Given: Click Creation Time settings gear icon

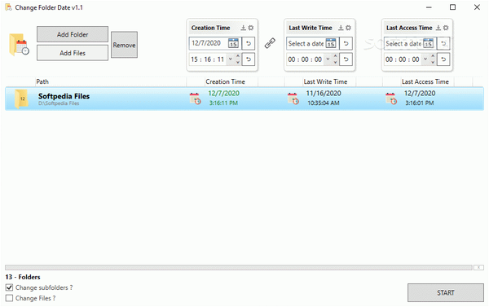Looking at the screenshot, I should coord(251,28).
